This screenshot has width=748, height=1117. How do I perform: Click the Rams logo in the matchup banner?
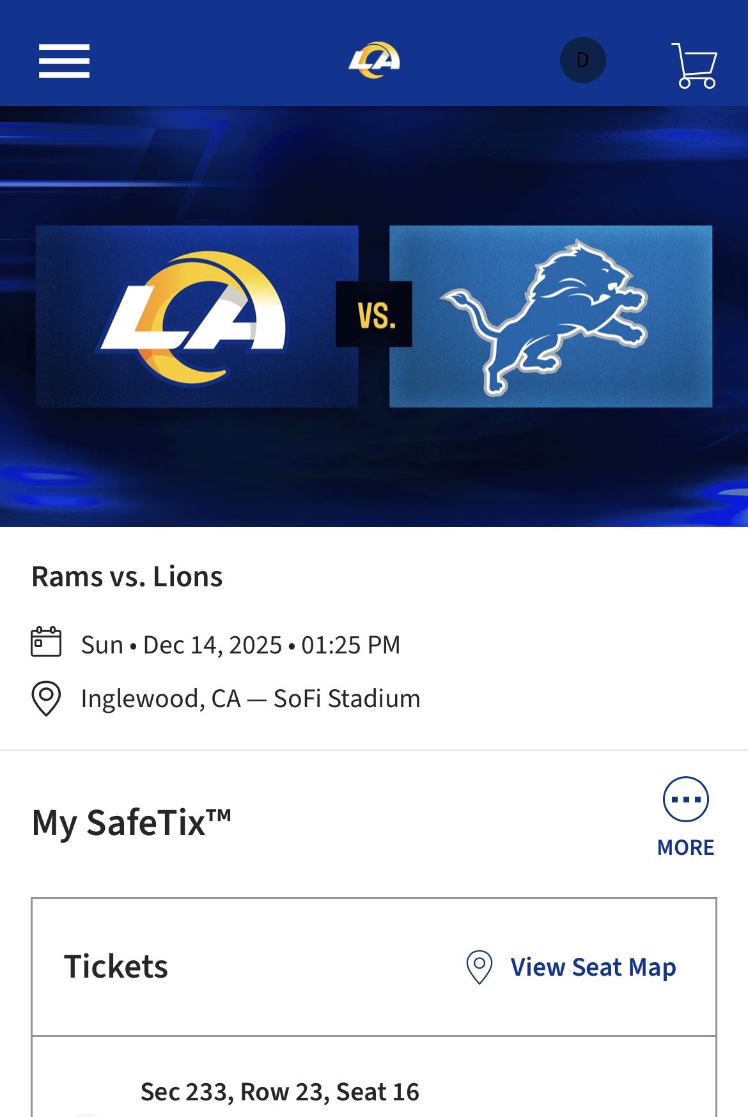(196, 315)
